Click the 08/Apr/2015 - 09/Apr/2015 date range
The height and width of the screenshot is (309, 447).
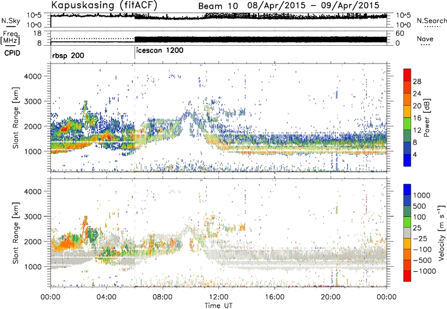click(313, 6)
